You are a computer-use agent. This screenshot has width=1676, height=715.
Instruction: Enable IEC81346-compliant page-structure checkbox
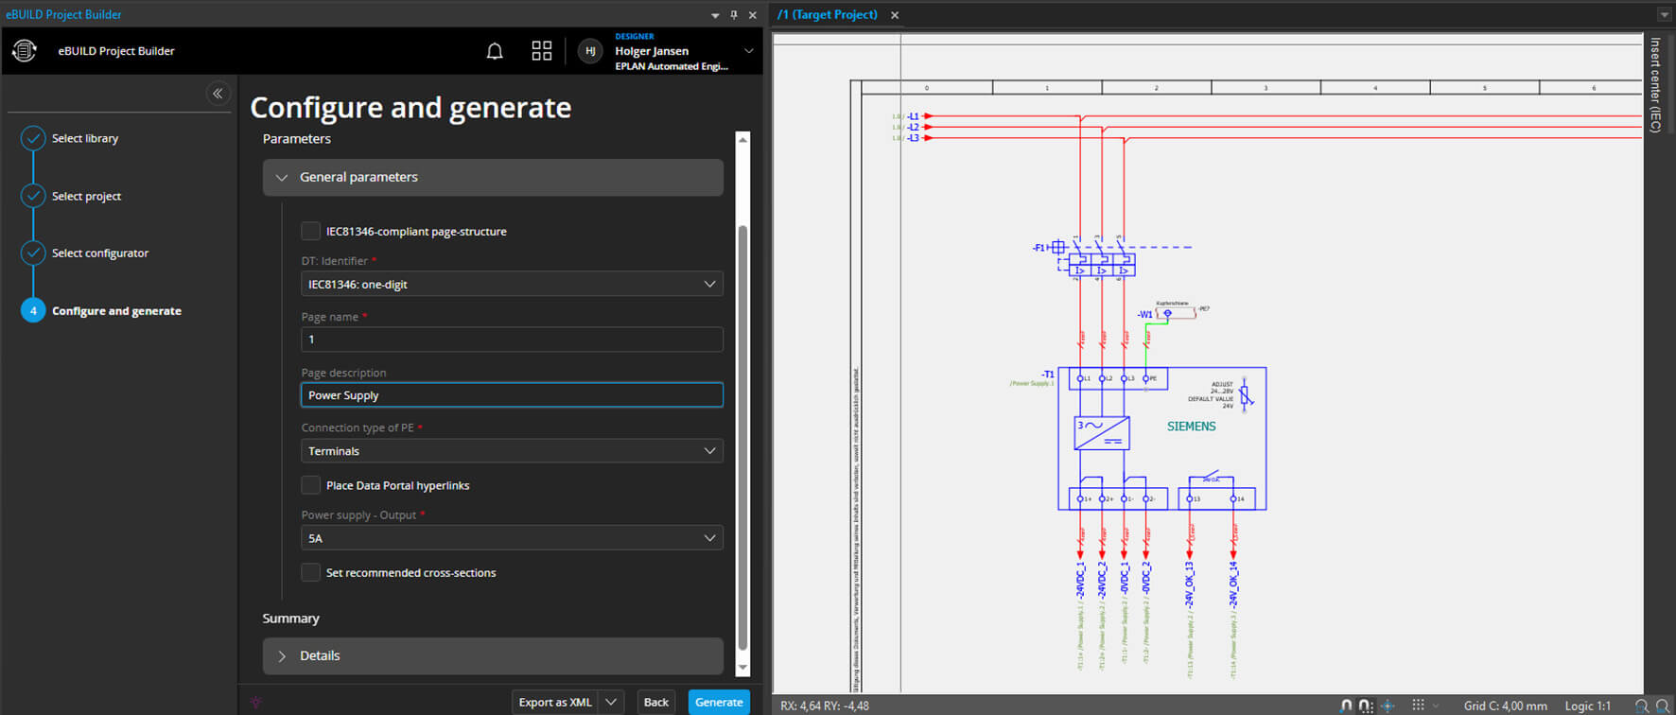(x=310, y=231)
